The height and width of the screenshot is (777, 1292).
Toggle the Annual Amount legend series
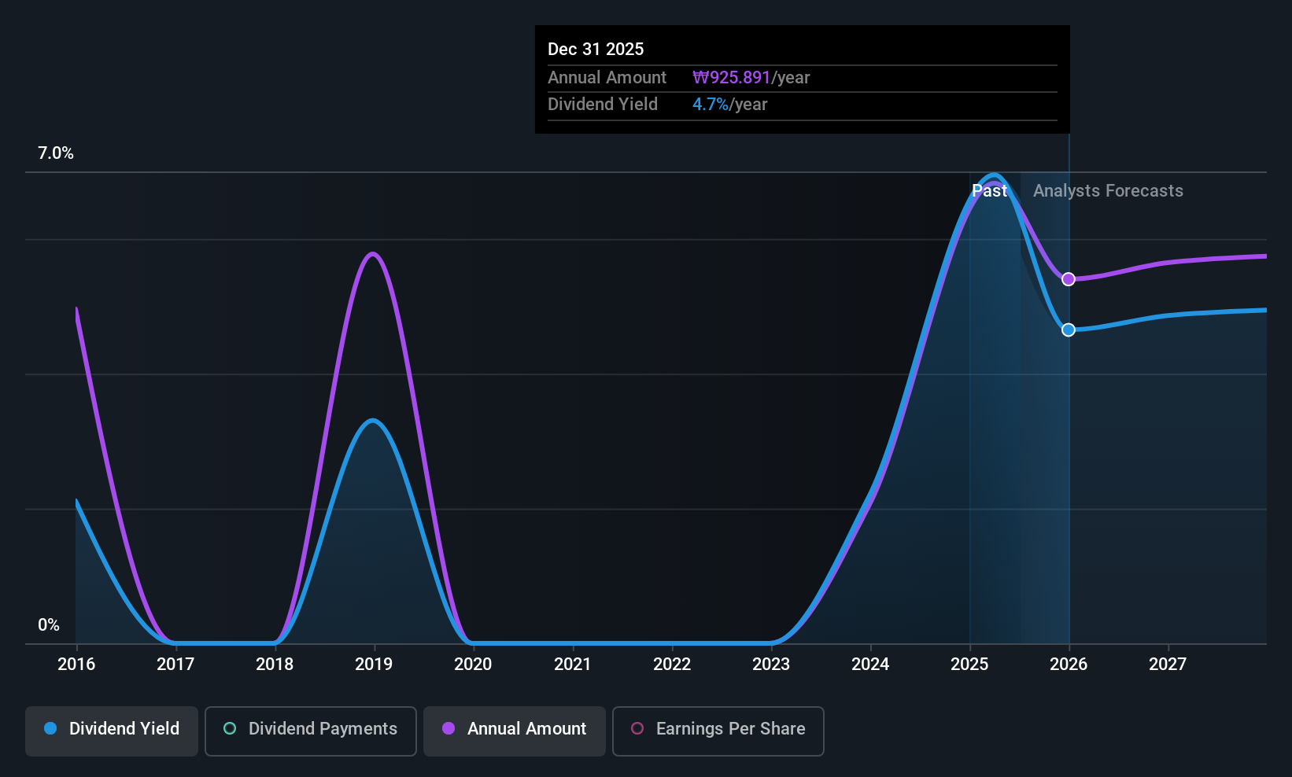coord(515,731)
